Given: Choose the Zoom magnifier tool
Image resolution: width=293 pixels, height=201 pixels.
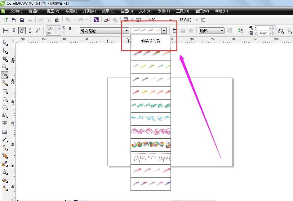Looking at the screenshot, I should [x=5, y=67].
